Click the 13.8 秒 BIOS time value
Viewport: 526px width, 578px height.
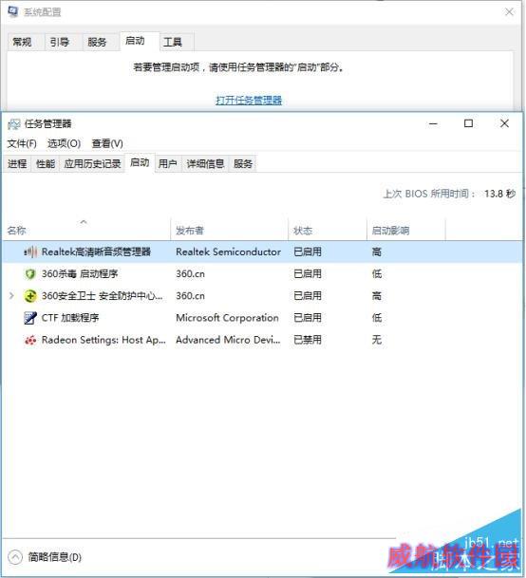tap(499, 194)
